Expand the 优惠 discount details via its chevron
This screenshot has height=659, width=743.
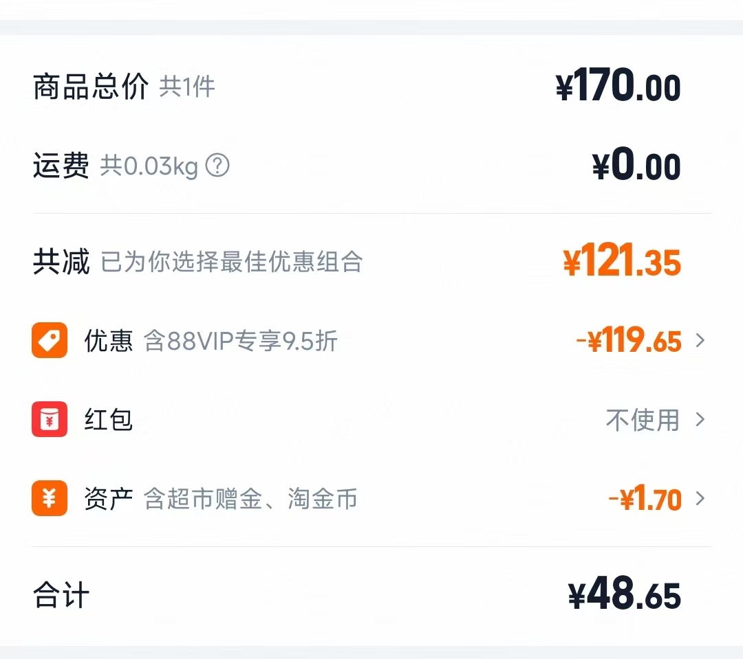tap(701, 340)
